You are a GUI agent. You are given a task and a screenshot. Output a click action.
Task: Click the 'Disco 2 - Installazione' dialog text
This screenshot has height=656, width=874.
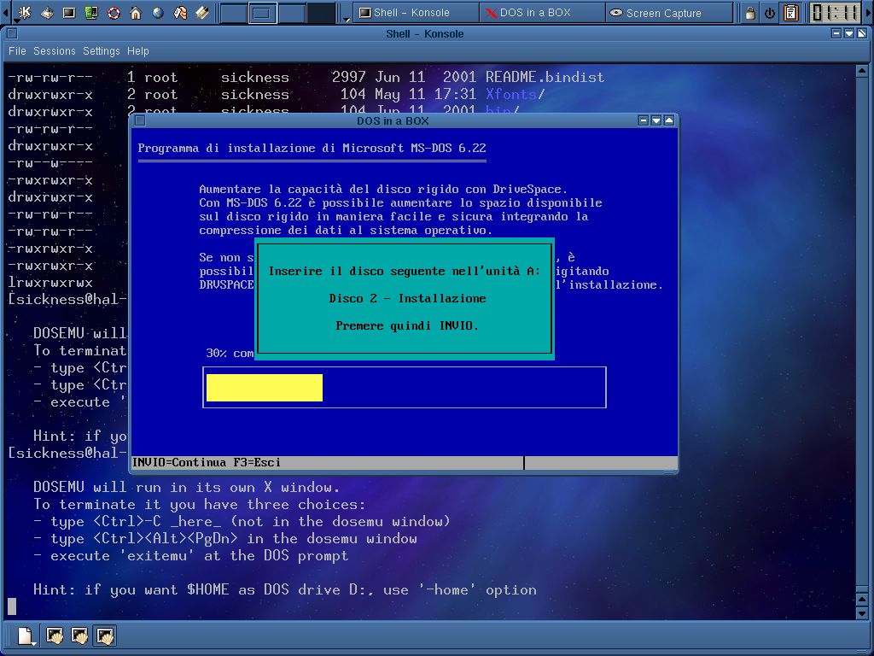coord(407,298)
